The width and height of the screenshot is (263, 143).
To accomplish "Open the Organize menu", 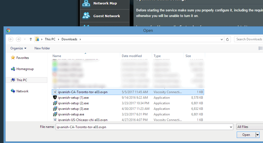I will tap(18, 48).
